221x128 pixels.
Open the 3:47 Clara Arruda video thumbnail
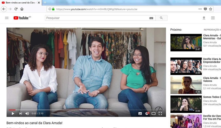coord(186,42)
